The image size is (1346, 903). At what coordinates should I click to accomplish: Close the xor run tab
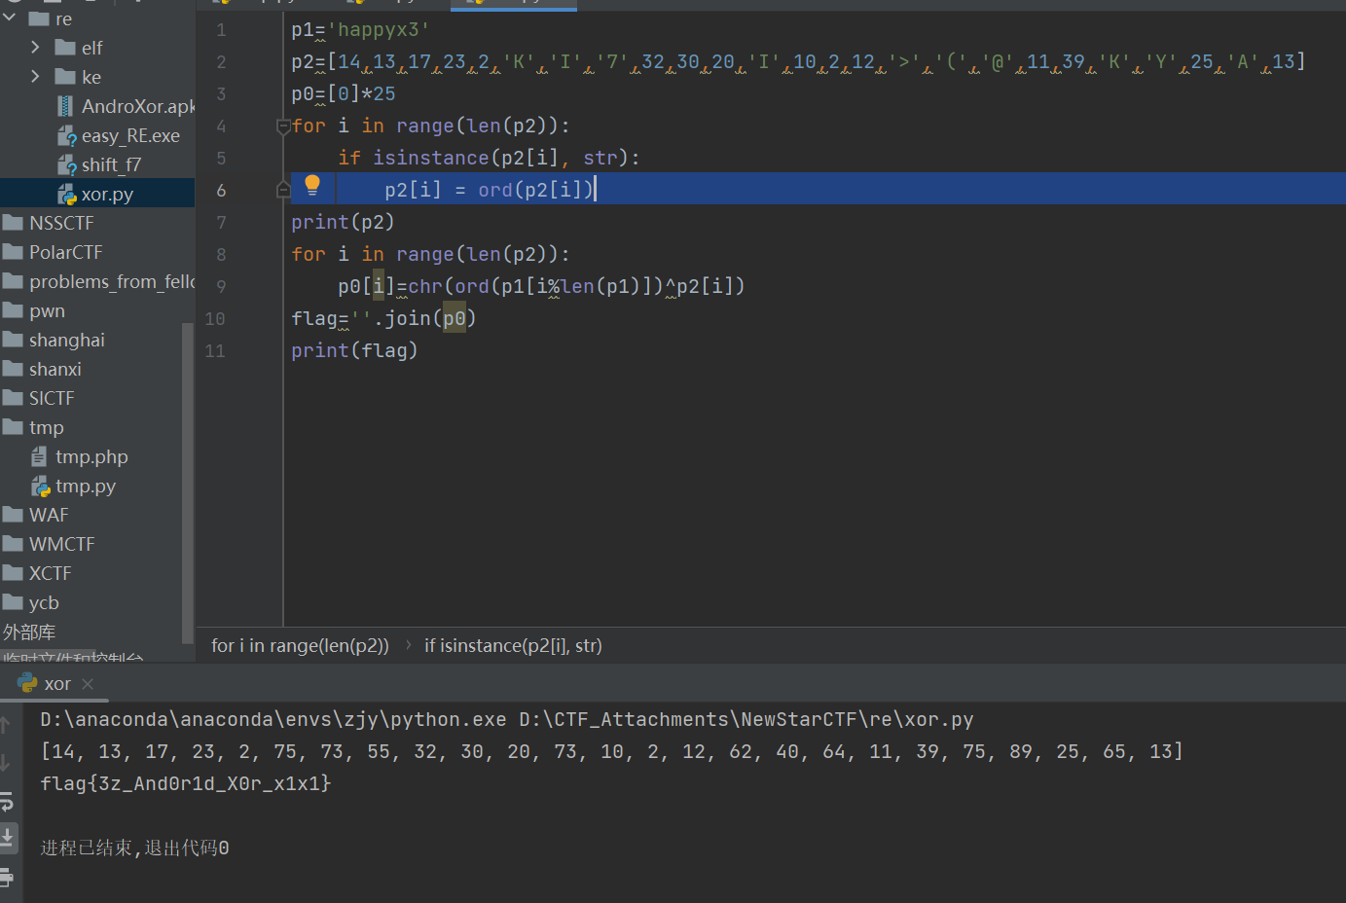click(x=88, y=684)
